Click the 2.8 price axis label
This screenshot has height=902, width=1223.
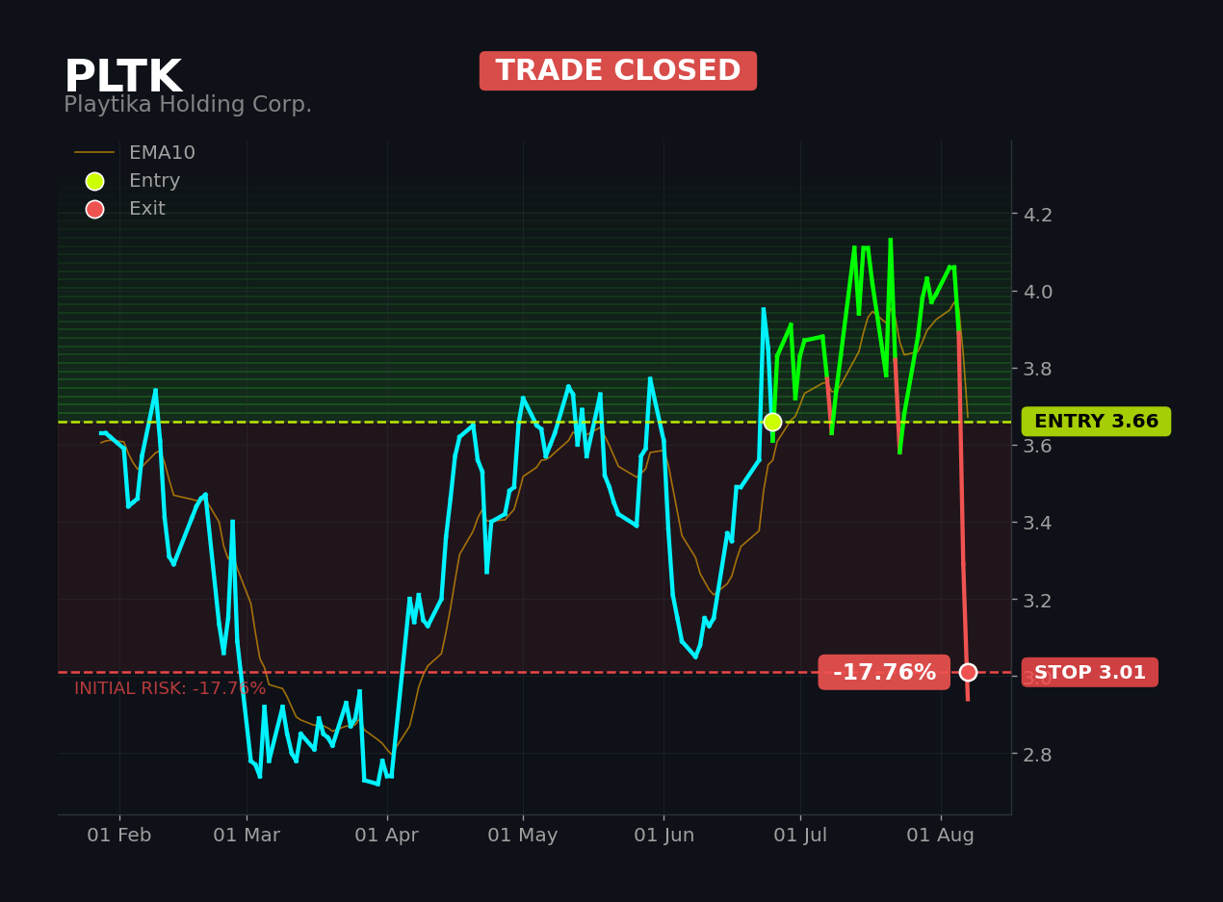[x=1037, y=755]
